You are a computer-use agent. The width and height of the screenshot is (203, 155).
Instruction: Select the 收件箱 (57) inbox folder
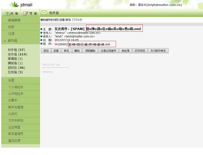pos(16,50)
